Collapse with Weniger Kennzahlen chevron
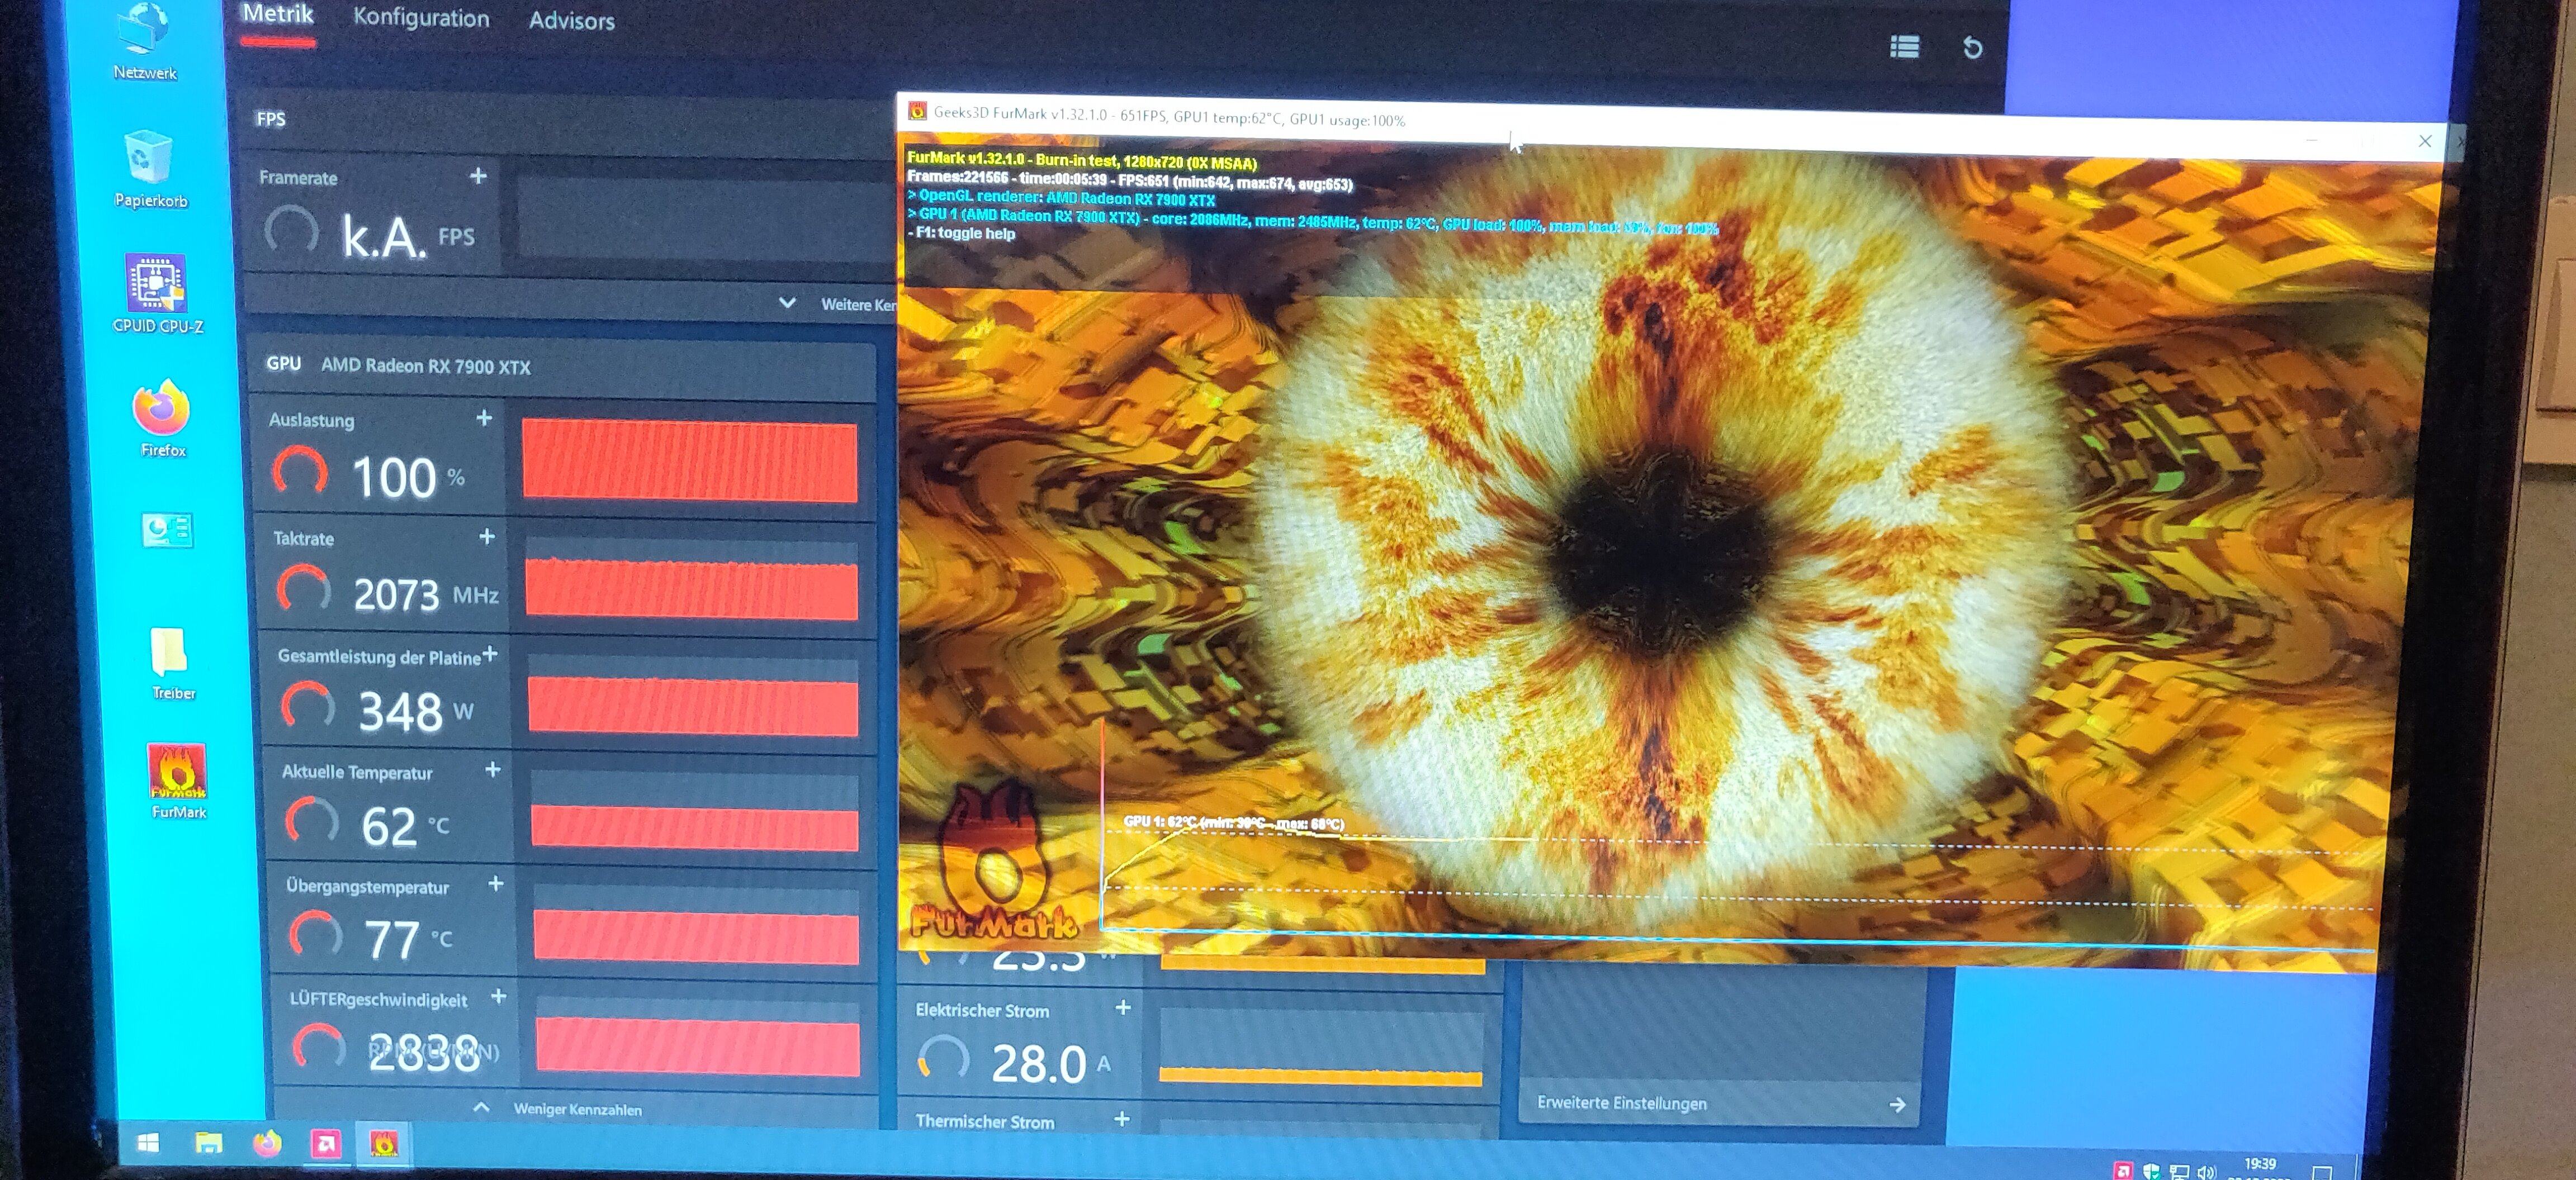 481,1107
